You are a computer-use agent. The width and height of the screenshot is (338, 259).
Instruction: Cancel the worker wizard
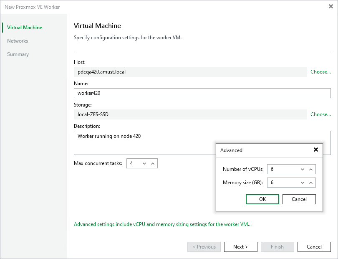(314, 247)
